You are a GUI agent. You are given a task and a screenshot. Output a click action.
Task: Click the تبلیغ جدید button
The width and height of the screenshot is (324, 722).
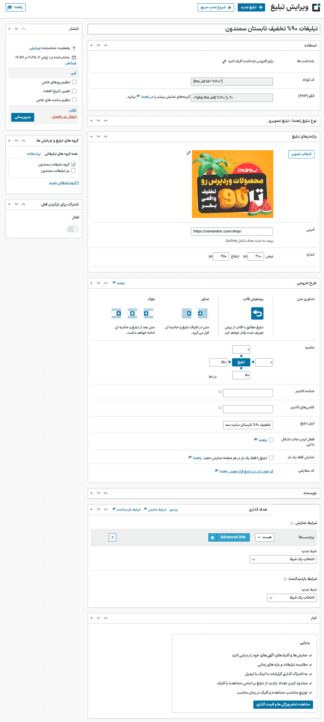coord(251,7)
